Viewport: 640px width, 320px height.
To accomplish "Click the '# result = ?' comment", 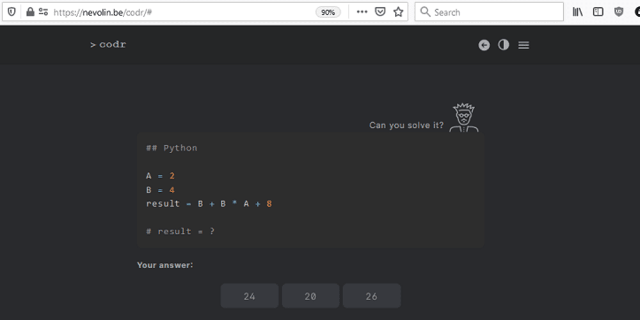I will pos(180,232).
